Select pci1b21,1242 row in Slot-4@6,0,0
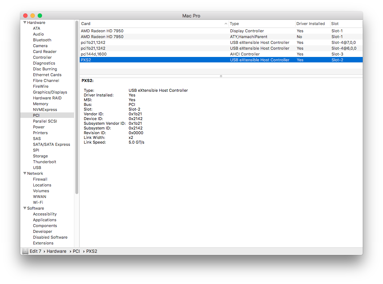The image size is (383, 284). (221, 48)
